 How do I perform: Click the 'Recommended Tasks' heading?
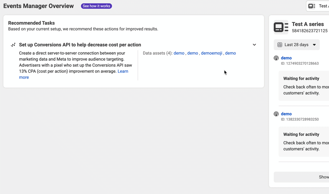coord(31,23)
